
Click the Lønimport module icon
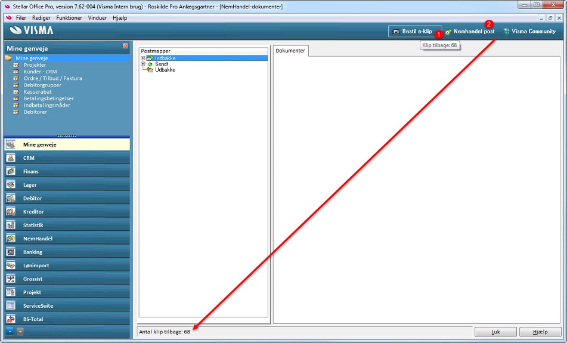click(x=11, y=265)
